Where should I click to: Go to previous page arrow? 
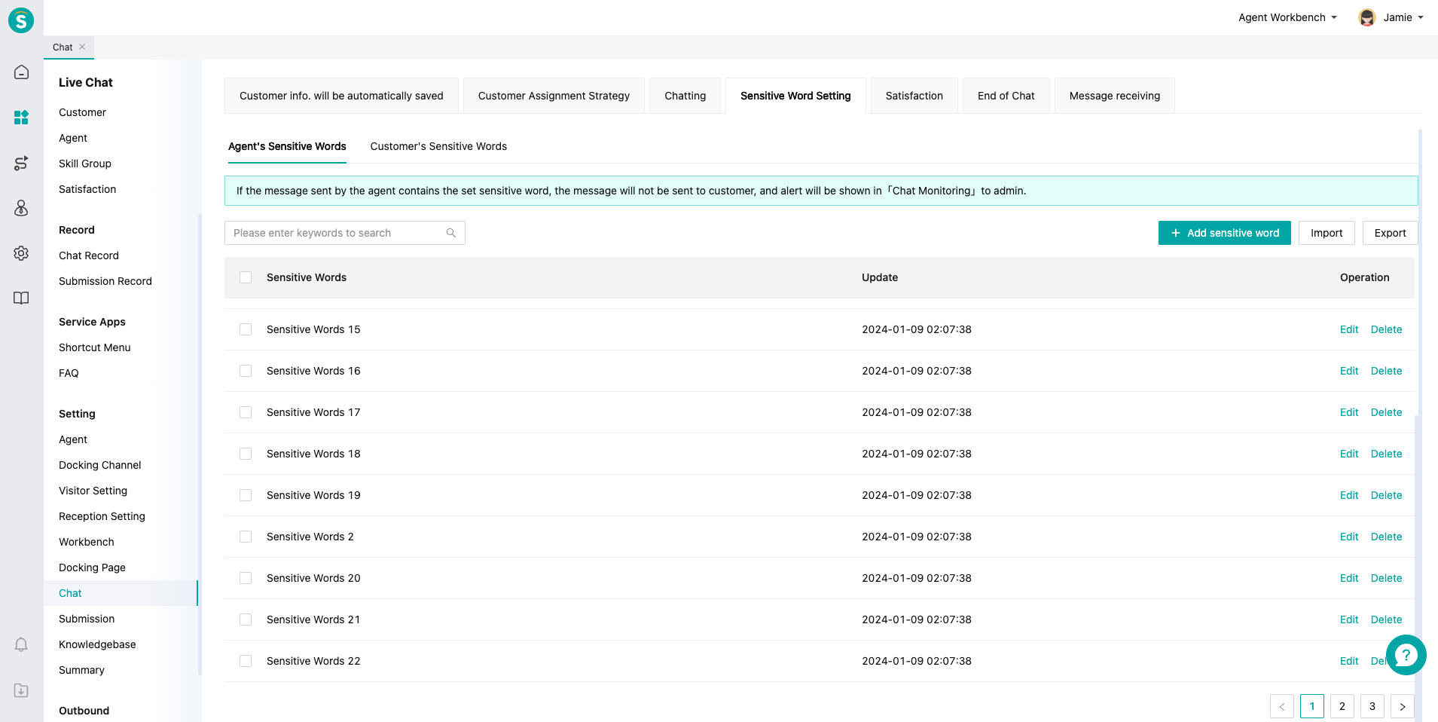pyautogui.click(x=1282, y=706)
